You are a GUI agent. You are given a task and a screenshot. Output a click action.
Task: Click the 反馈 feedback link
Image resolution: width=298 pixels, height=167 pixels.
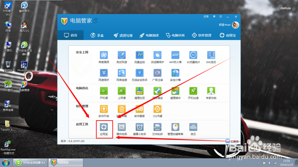(x=206, y=16)
